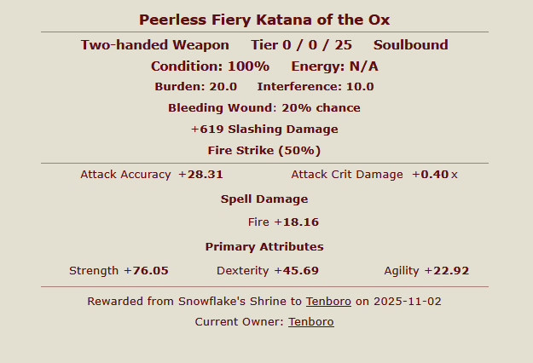Click the Soulbound label
The image size is (533, 363).
[x=410, y=45]
